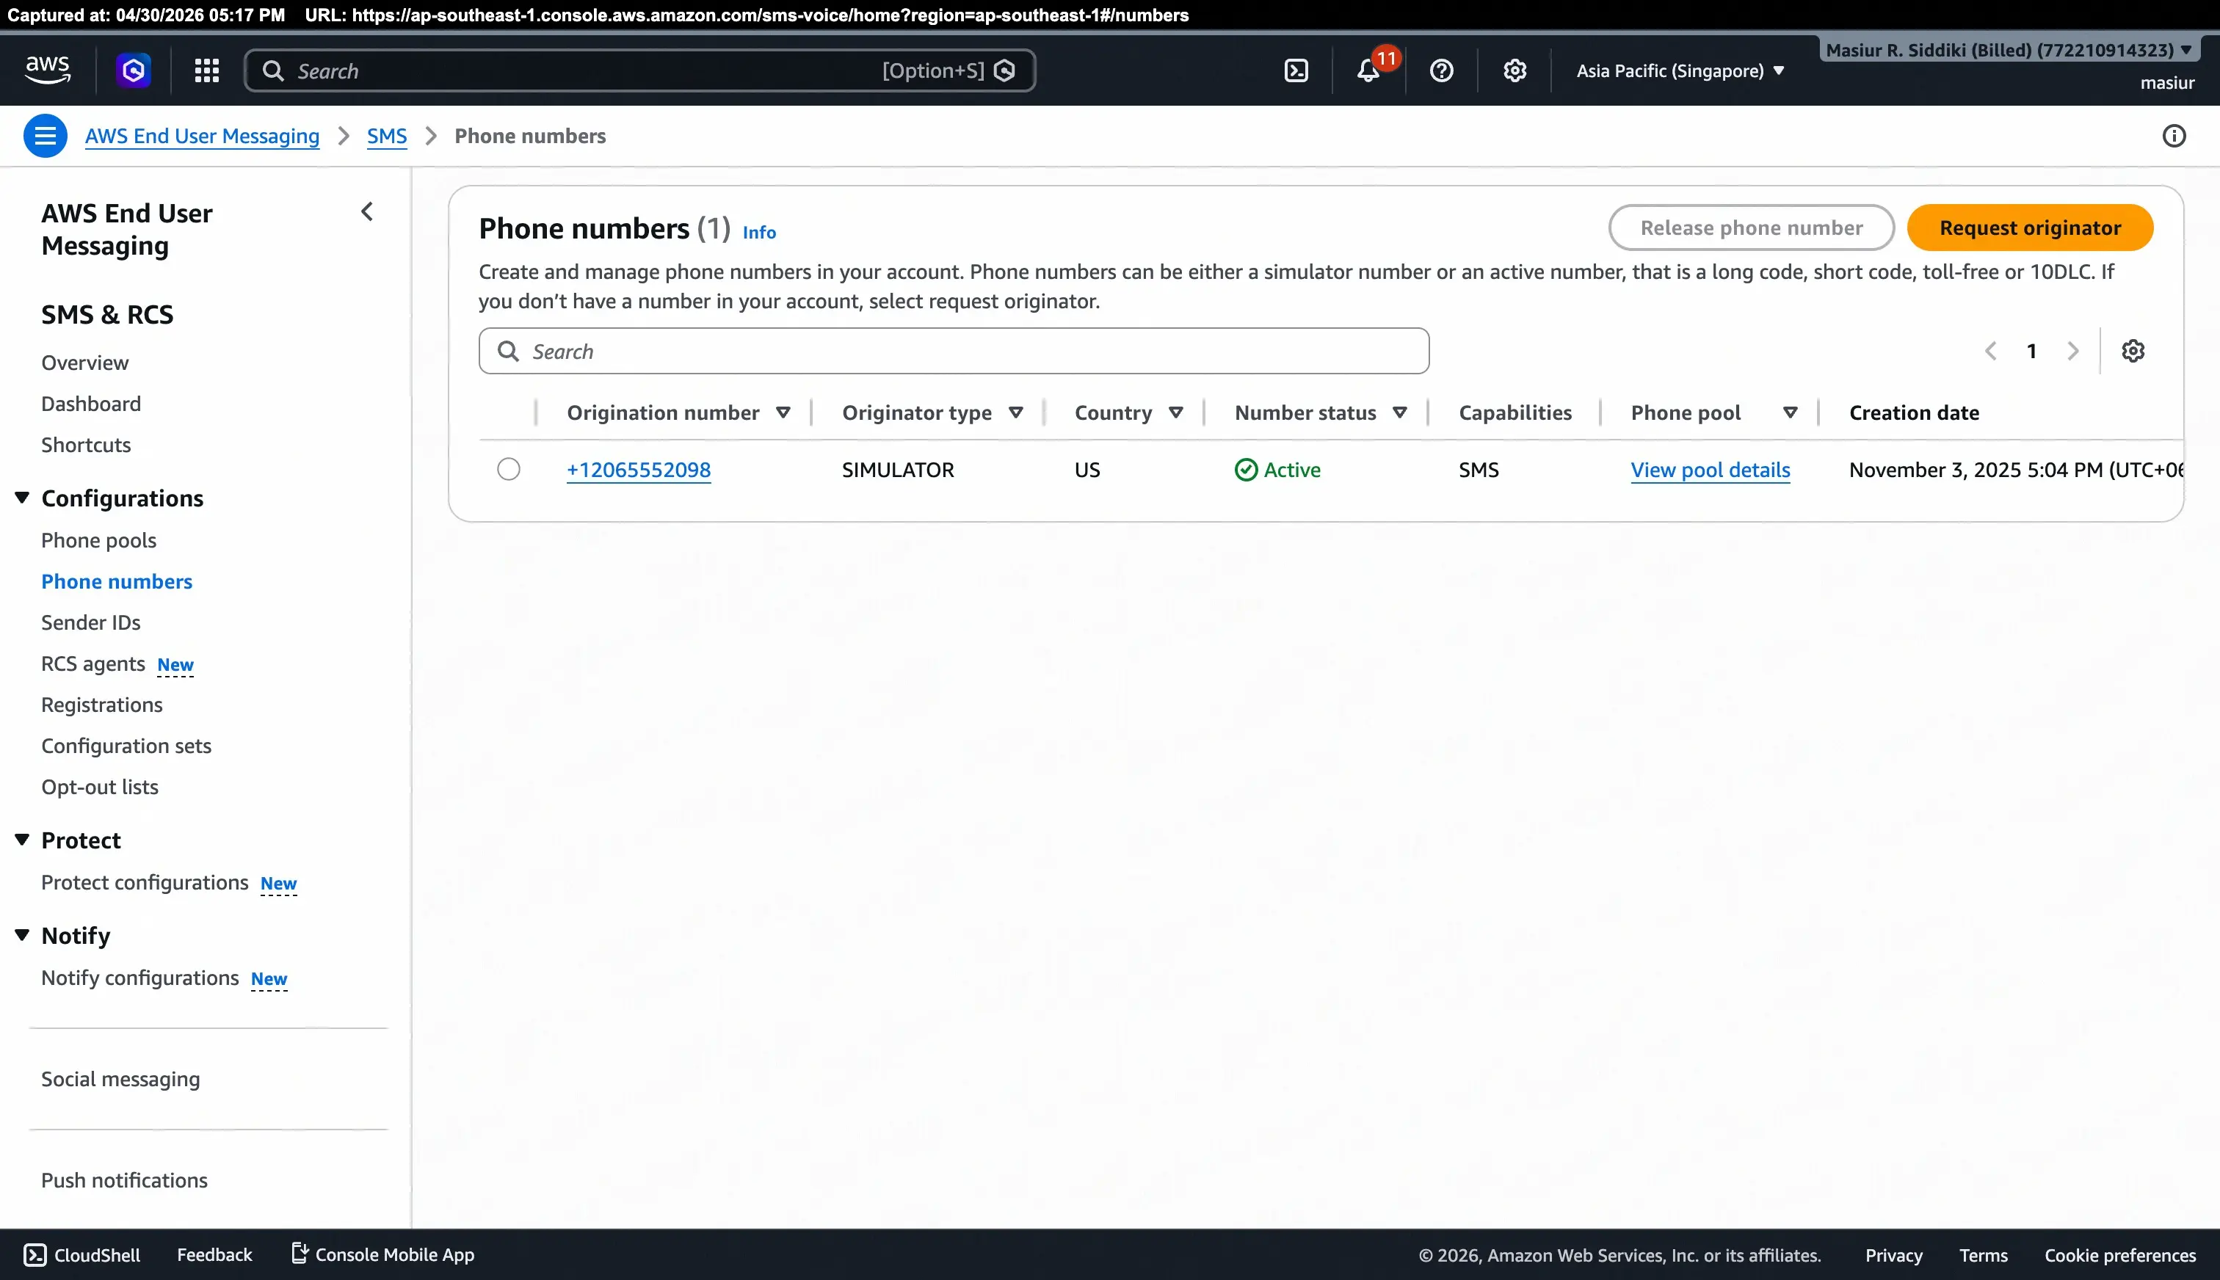Open Social messaging in the sidebar
Viewport: 2220px width, 1280px height.
120,1079
